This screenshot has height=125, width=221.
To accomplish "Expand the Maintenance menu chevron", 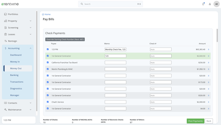I will [x=31, y=110].
